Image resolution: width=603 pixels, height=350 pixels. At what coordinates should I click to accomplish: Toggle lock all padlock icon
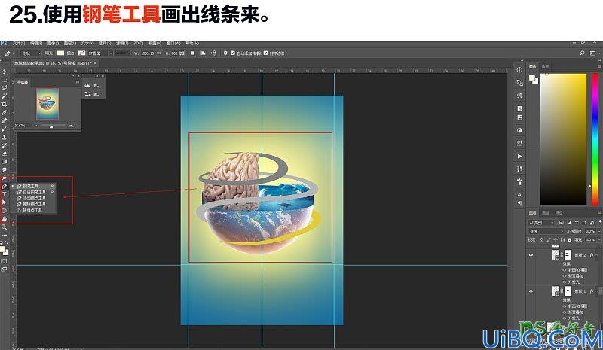(x=570, y=239)
